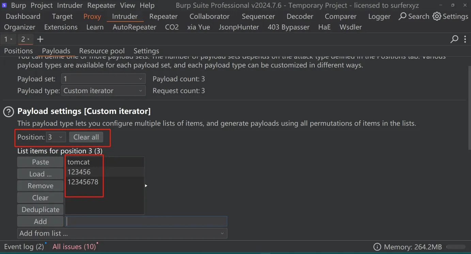Screen dimensions: 471x254
Task: Switch to the Collaborator tab
Action: coord(209,16)
